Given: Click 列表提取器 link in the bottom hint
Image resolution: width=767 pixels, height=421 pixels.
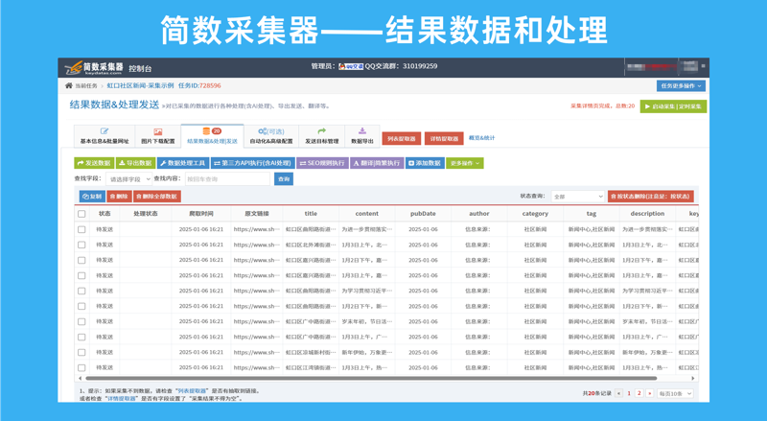Looking at the screenshot, I should pyautogui.click(x=192, y=391).
